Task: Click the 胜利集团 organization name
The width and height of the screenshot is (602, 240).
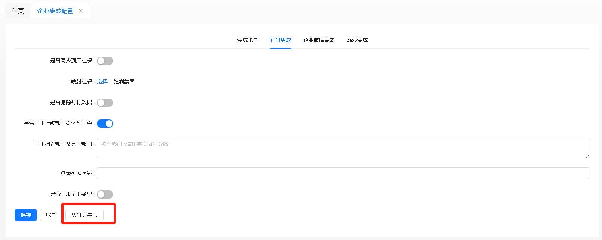Action: pos(124,81)
